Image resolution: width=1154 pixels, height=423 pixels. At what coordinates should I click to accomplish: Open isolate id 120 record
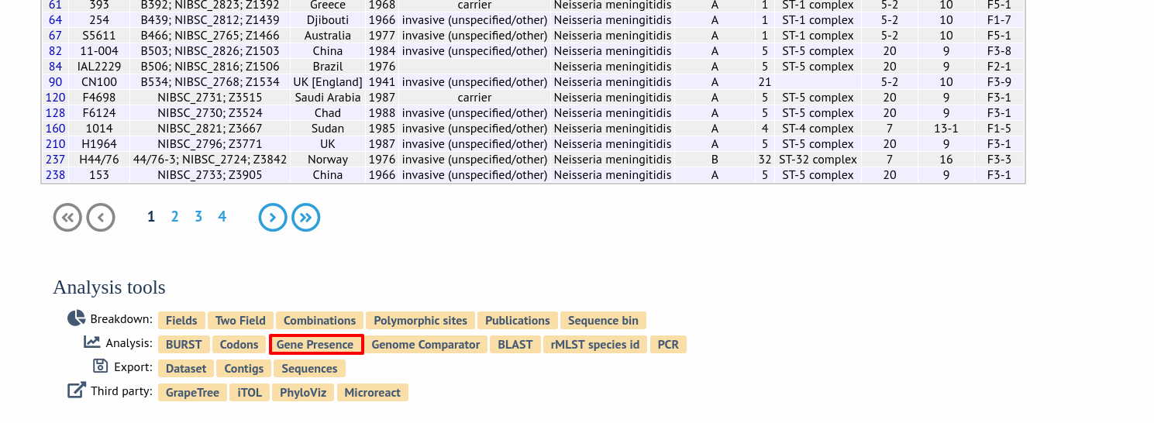55,98
